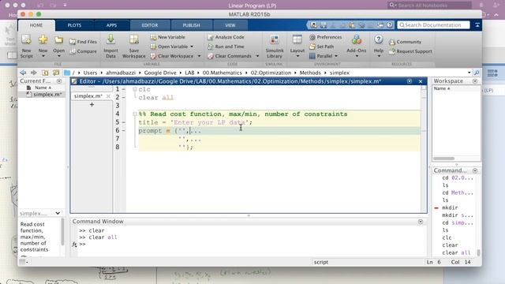505x284 pixels.
Task: Expand Clear Workspace dropdown arrow
Action: [x=199, y=56]
